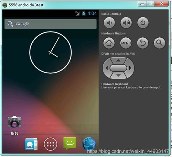
Task: Click the volume down button
Action: click(x=109, y=23)
